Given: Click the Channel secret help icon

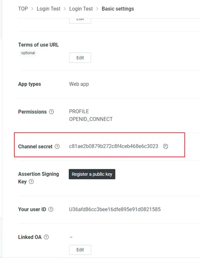Looking at the screenshot, I should pyautogui.click(x=57, y=146).
